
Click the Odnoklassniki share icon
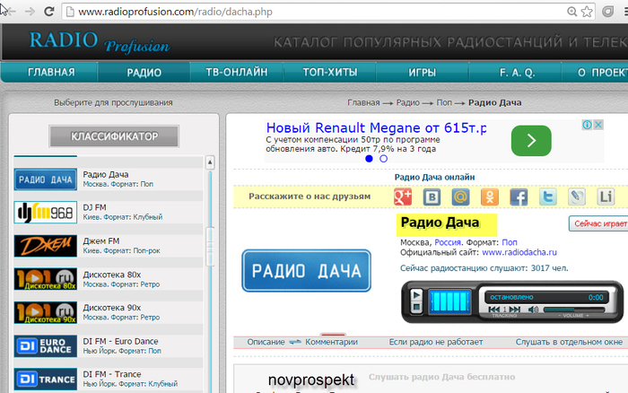(x=490, y=196)
